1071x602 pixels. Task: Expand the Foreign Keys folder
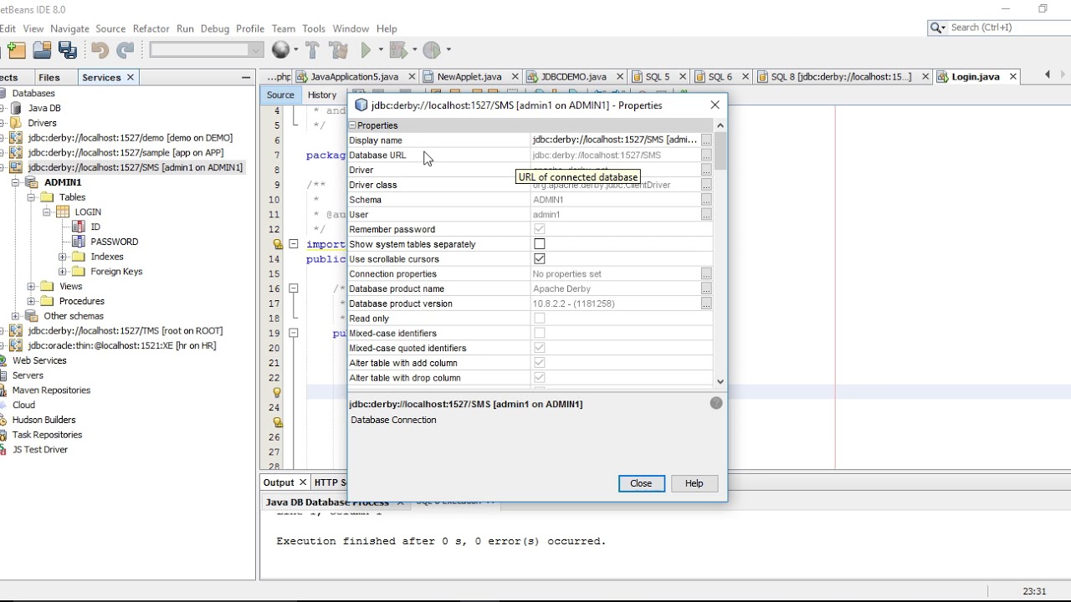coord(62,272)
